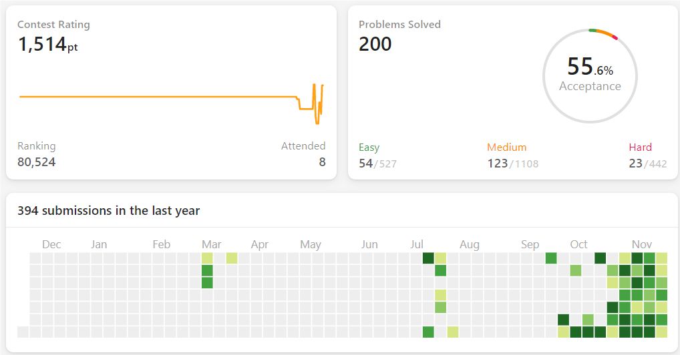Click the green July bottom-row heatmap cell
680x355 pixels.
(428, 332)
